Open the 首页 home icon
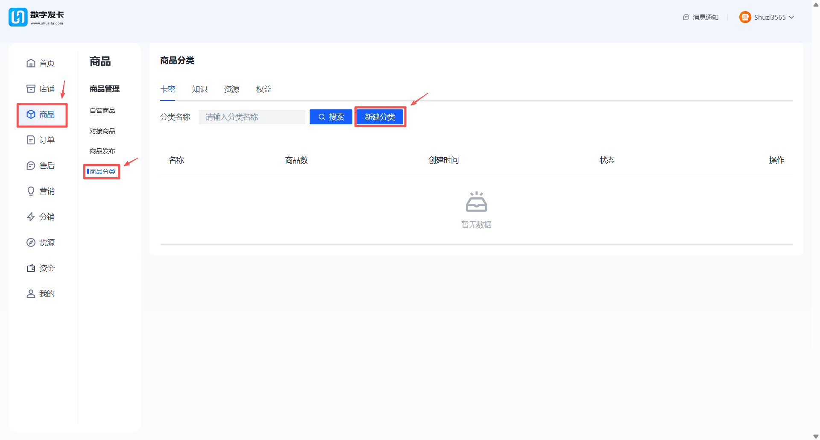Screen dimensions: 820x440 [31, 63]
